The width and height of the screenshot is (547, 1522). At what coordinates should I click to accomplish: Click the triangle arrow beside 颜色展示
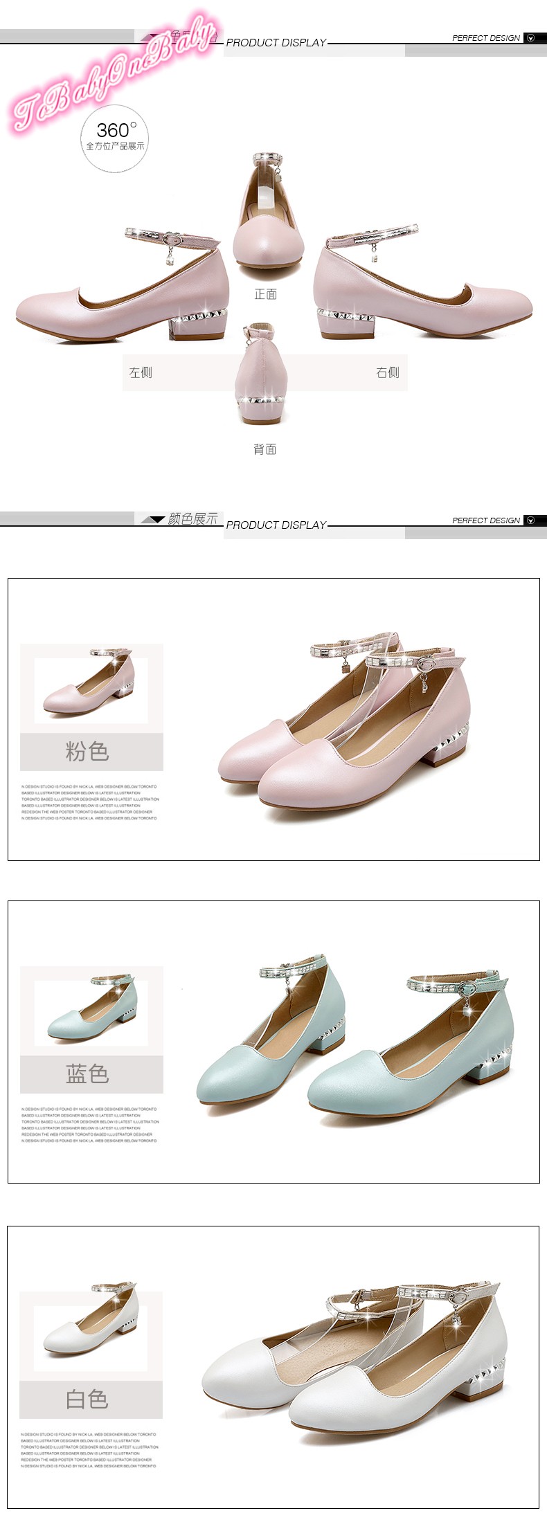tap(152, 519)
